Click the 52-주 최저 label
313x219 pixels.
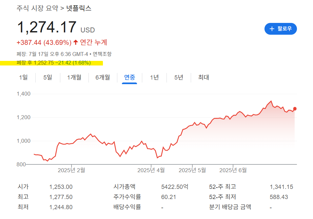pos(223,197)
